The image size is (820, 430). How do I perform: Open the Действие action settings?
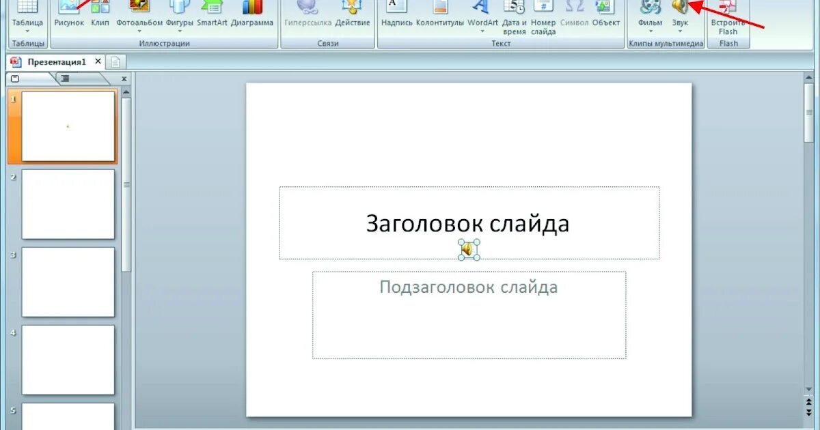coord(353,14)
